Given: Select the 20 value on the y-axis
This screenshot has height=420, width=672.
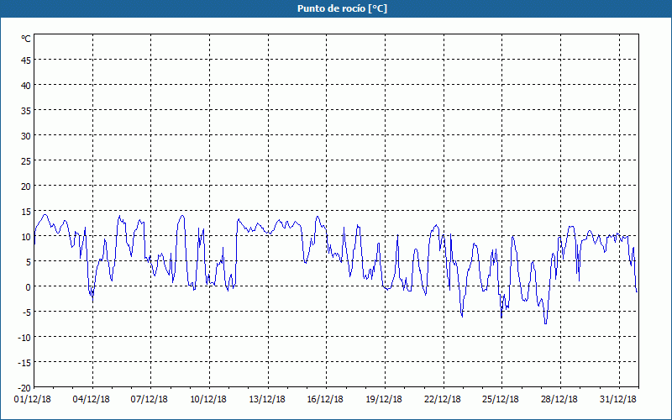Looking at the screenshot, I should [26, 186].
